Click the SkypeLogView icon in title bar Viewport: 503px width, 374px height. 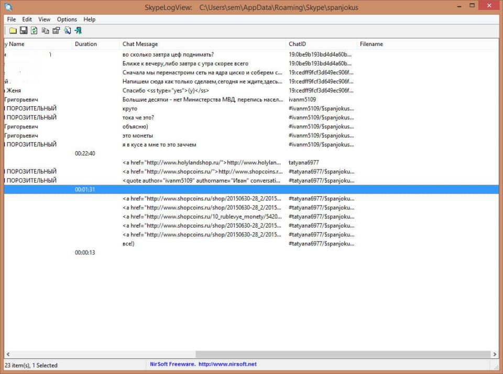(x=9, y=7)
